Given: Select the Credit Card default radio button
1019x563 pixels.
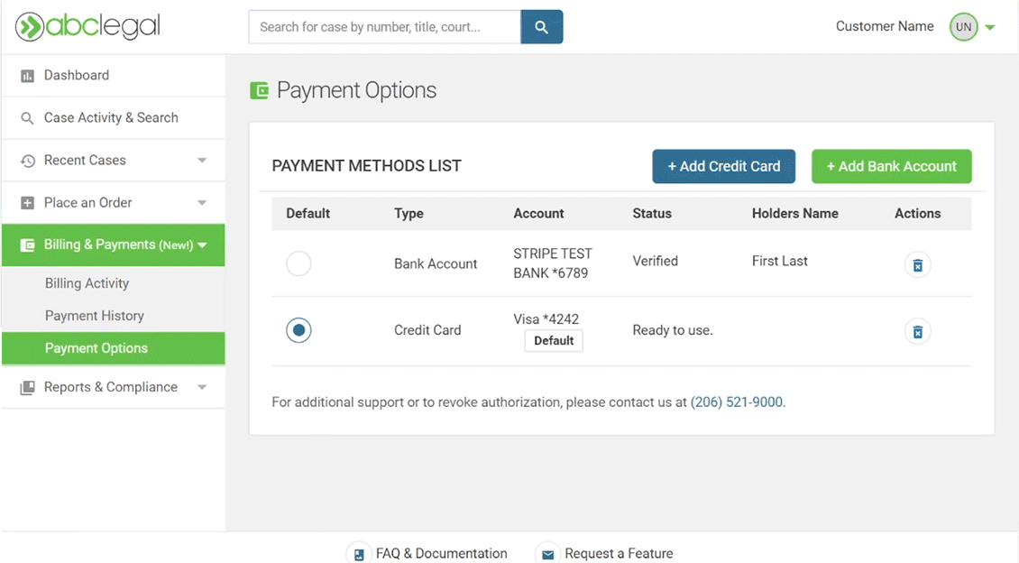Looking at the screenshot, I should (x=298, y=330).
